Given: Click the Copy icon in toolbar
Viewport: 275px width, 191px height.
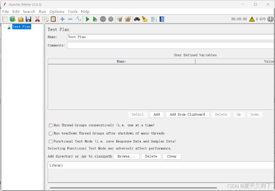Looking at the screenshot, I should click(x=46, y=19).
